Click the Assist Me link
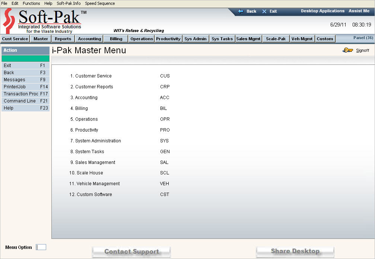375x259 pixels. 359,11
